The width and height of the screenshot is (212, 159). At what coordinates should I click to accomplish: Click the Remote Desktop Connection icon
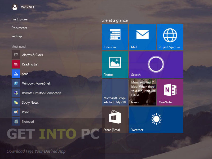pos(16,93)
